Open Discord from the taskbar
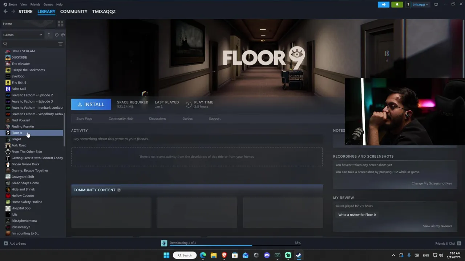The image size is (465, 261). point(267,255)
